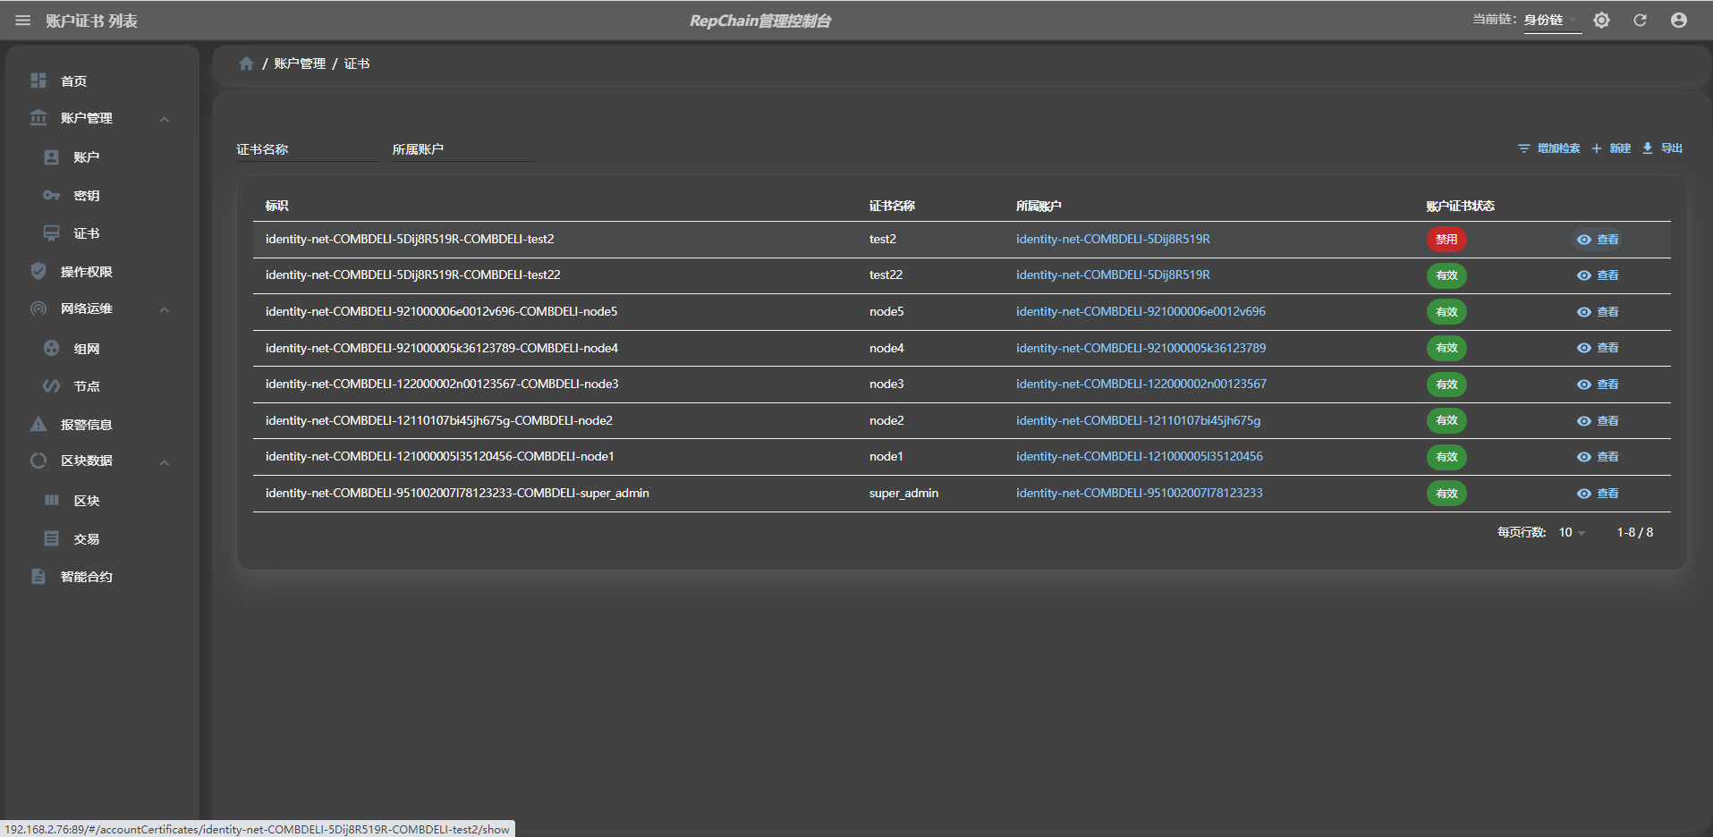
Task: View the test2 certificate via eye icon
Action: click(1584, 240)
